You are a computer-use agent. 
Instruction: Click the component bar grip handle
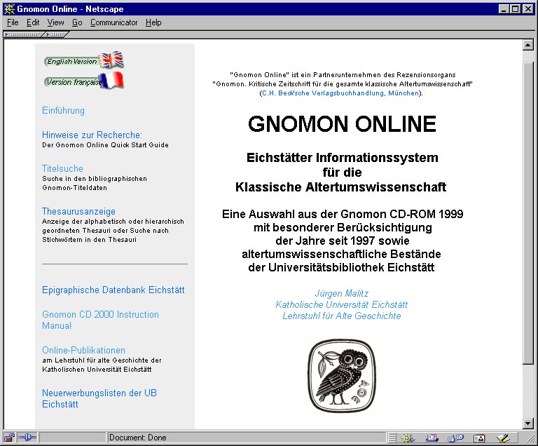[392, 438]
